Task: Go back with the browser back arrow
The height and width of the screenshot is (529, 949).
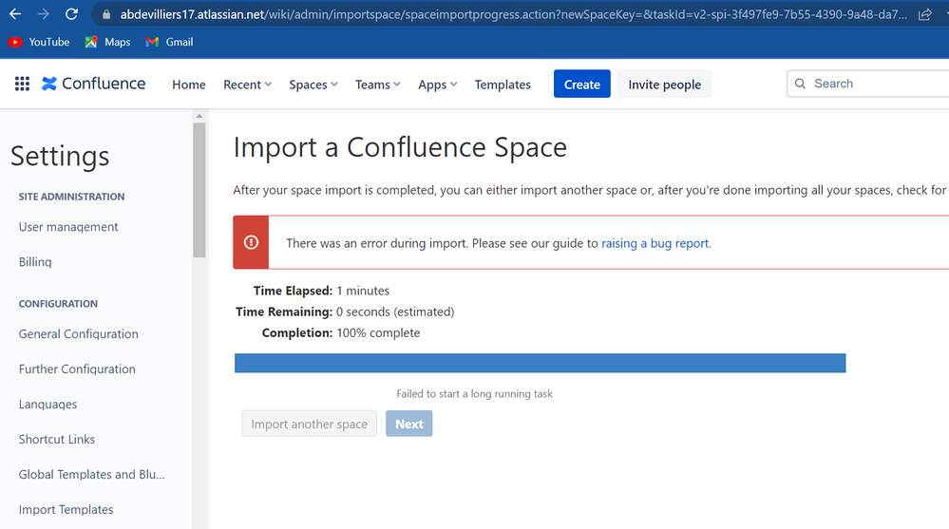Action: click(15, 14)
